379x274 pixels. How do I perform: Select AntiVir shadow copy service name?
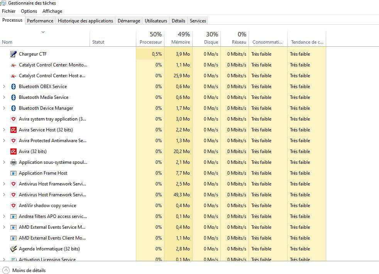pos(47,206)
